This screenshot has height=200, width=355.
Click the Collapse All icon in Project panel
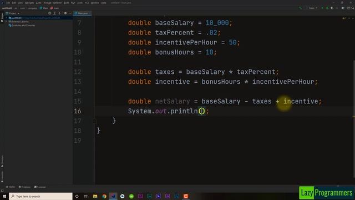click(x=59, y=13)
